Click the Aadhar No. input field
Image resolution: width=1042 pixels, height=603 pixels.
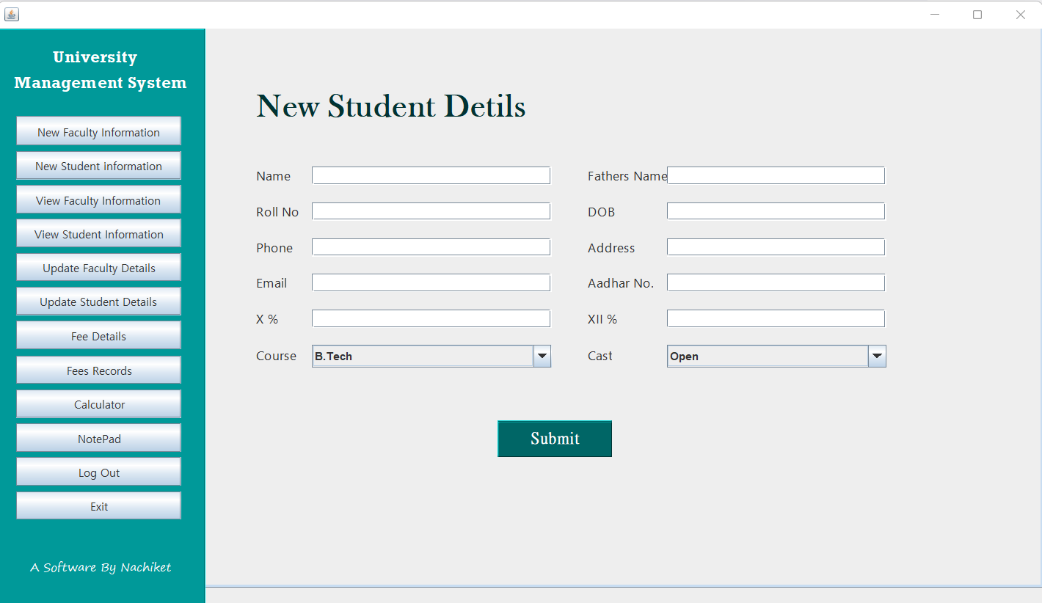tap(775, 282)
